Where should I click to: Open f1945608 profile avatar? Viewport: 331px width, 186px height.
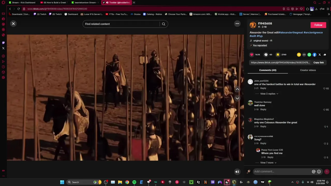[253, 25]
